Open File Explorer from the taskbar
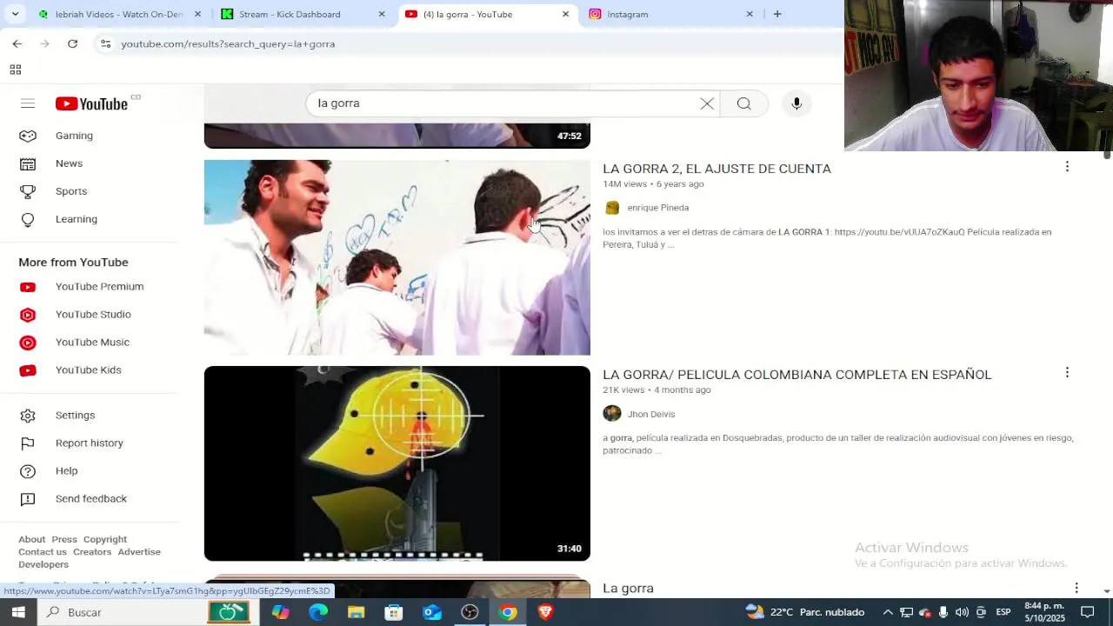The image size is (1113, 626). pyautogui.click(x=356, y=612)
